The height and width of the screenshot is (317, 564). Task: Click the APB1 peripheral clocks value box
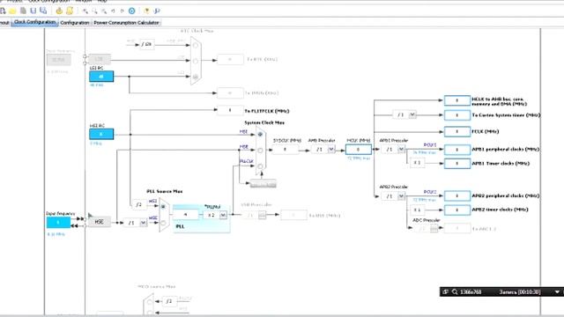click(457, 149)
